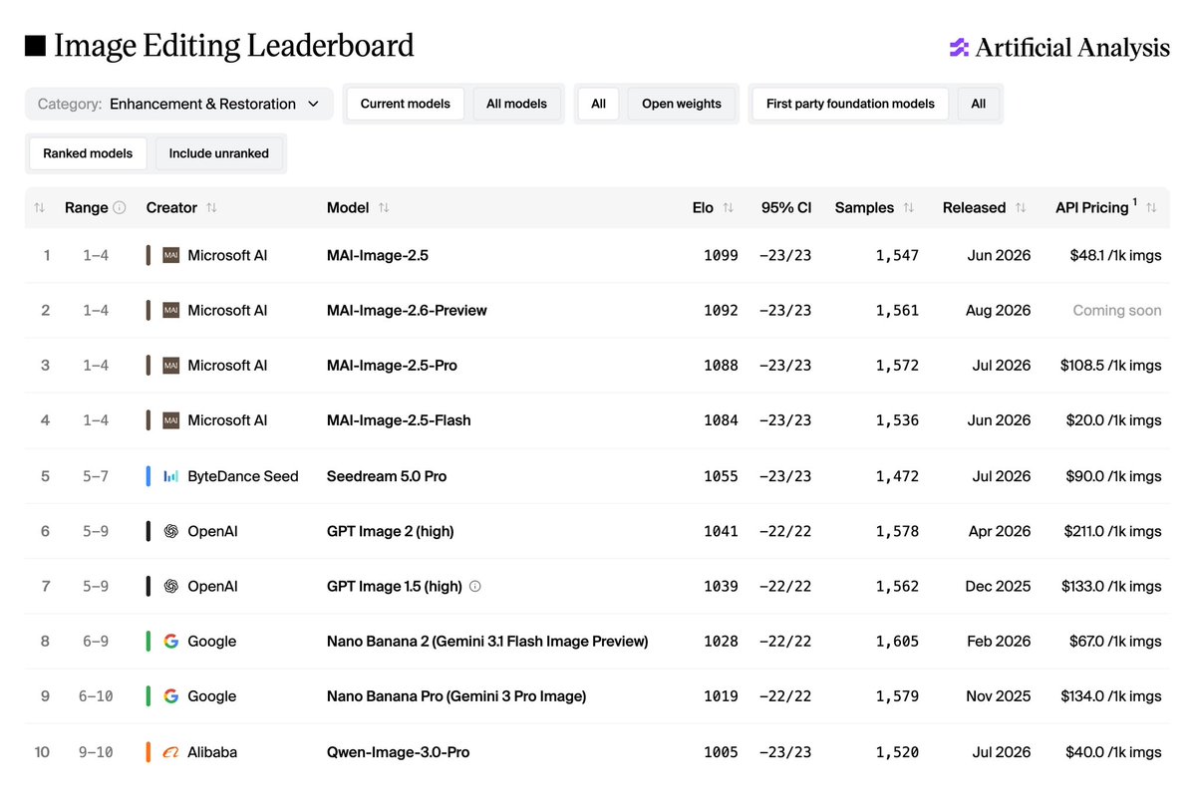Enable Include unranked option
Image resolution: width=1195 pixels, height=804 pixels.
point(218,153)
